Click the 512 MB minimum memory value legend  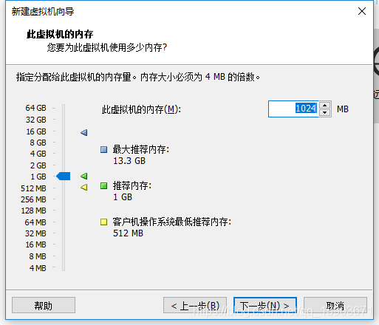click(x=128, y=233)
